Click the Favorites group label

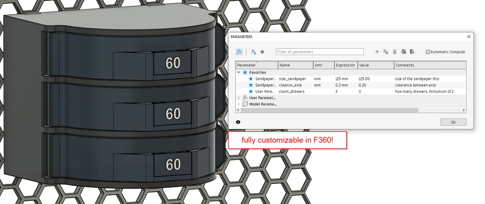[258, 72]
